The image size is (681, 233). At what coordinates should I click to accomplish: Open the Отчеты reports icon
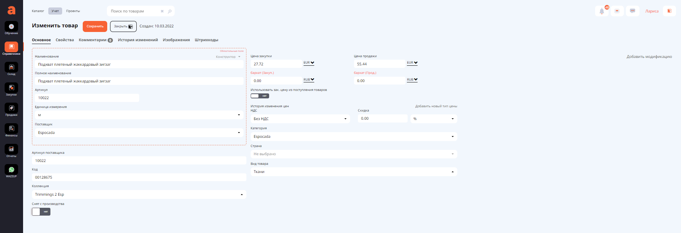pos(11,150)
